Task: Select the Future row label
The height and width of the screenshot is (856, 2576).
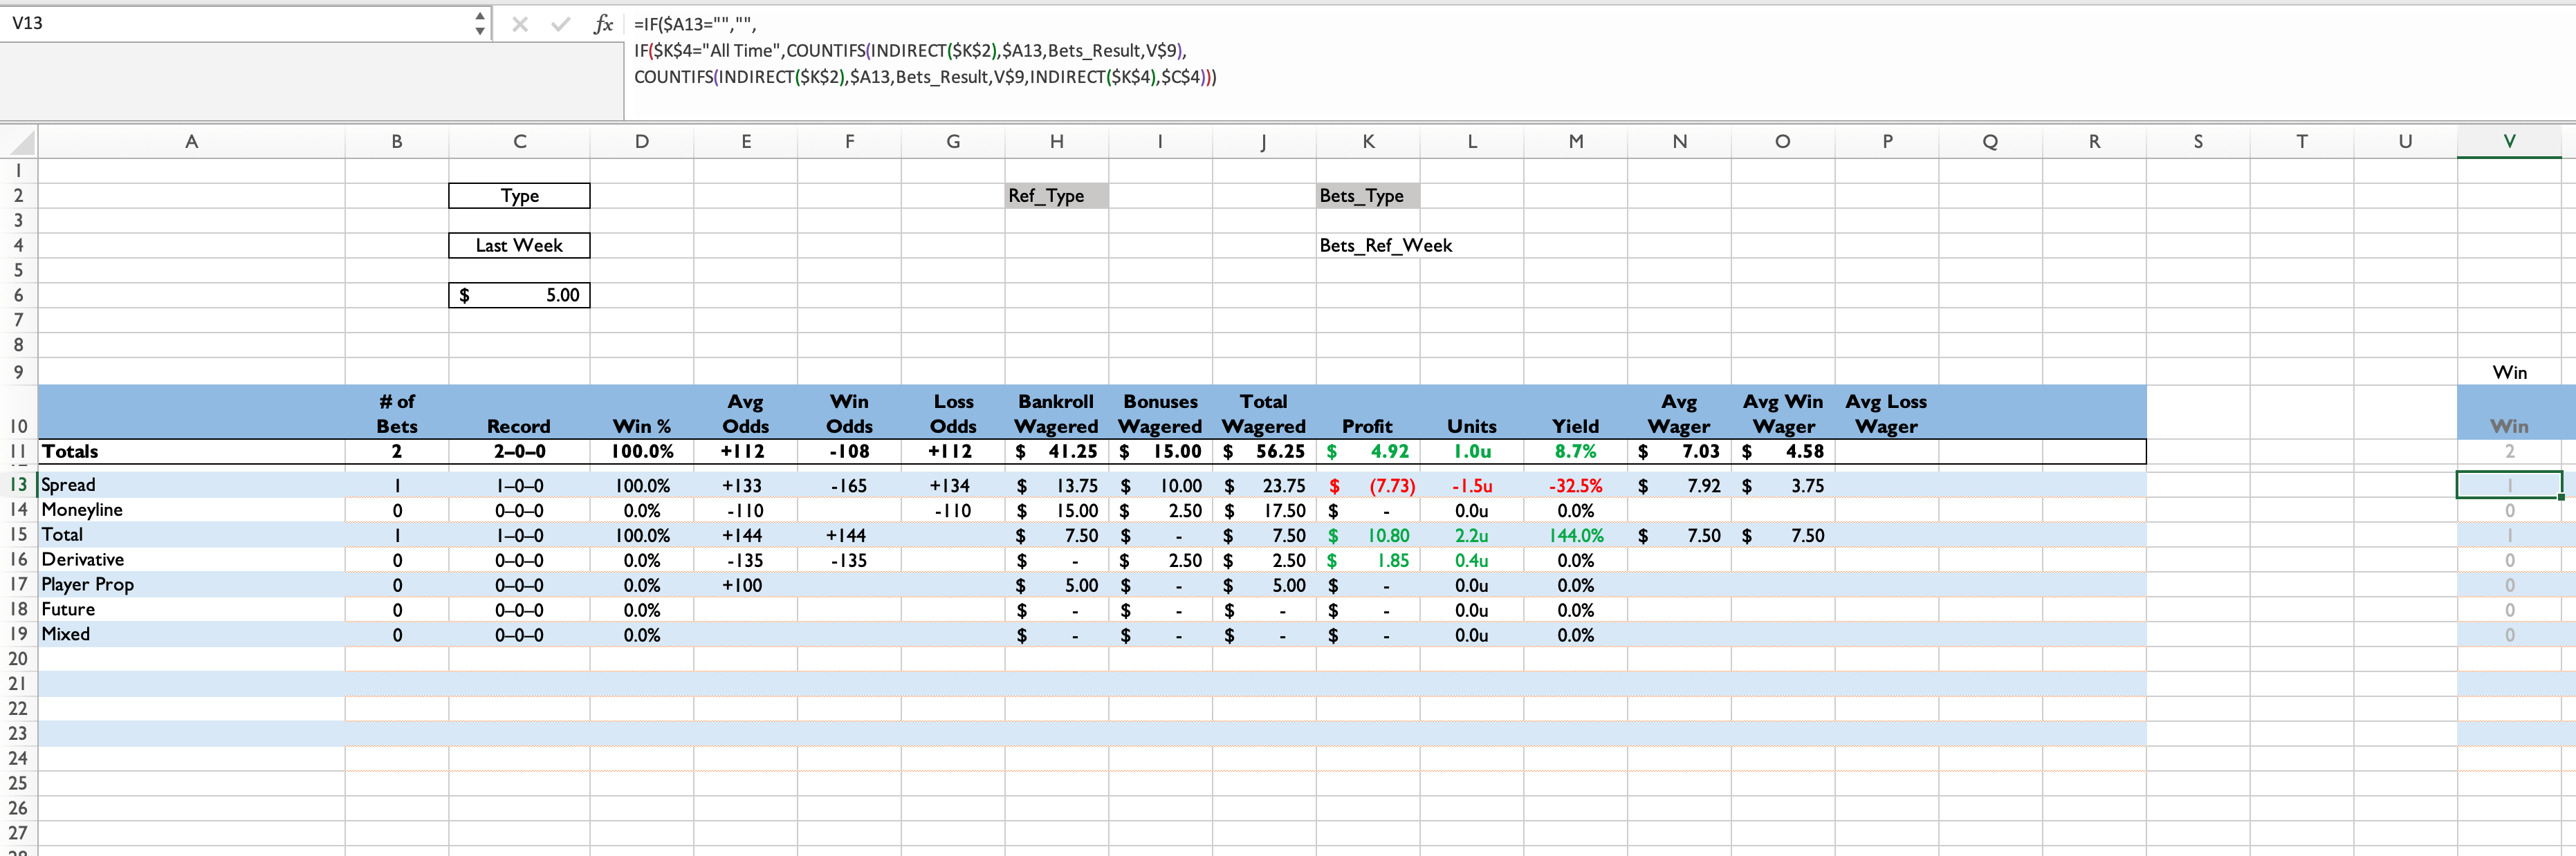Action: pyautogui.click(x=192, y=610)
